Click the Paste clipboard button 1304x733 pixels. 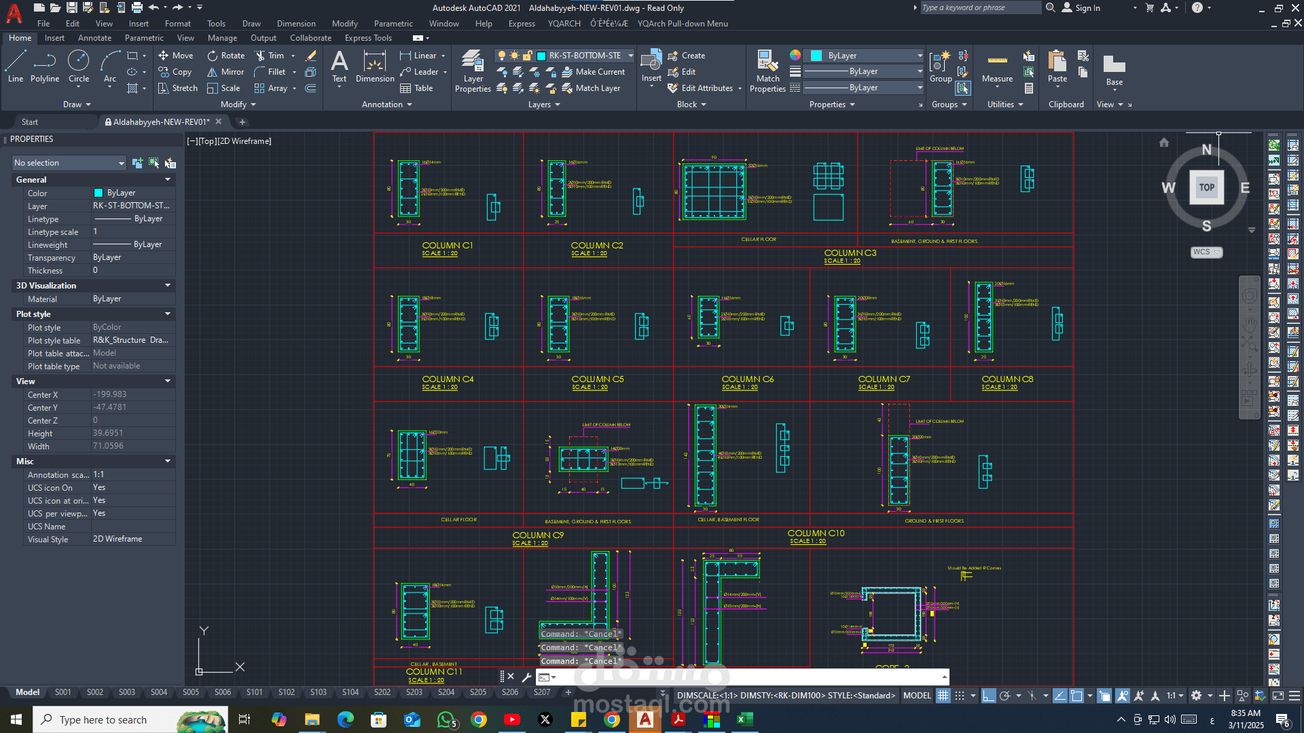tap(1057, 67)
